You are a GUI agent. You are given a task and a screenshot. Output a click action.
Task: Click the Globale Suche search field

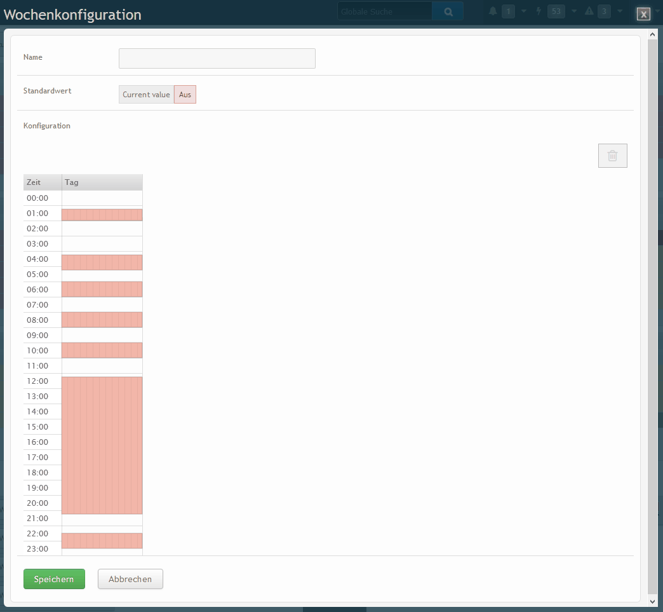pos(385,12)
